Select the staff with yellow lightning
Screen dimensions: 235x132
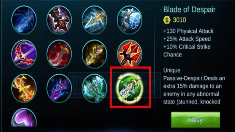(x=94, y=54)
